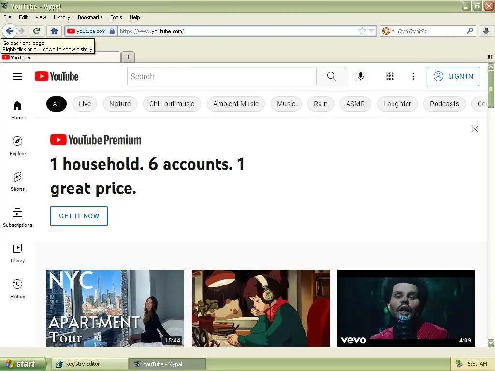This screenshot has height=371, width=495.
Task: Open the File menu
Action: click(7, 17)
